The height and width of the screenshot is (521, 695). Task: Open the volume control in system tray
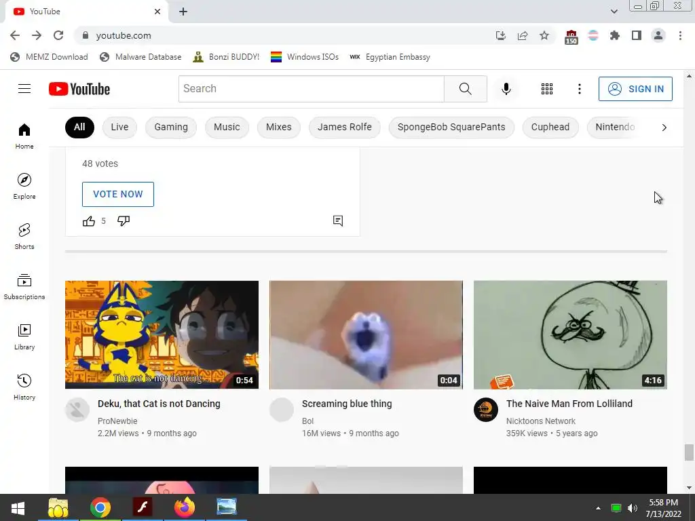(x=632, y=507)
